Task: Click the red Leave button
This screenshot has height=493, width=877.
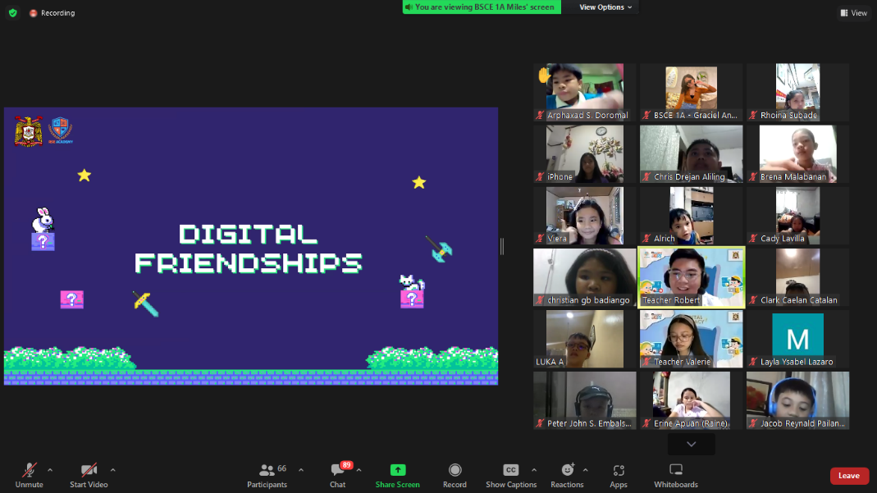Action: (x=849, y=476)
